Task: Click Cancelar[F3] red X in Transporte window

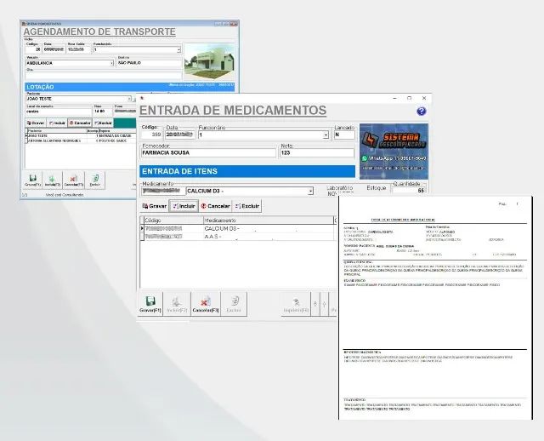Action: tap(74, 180)
